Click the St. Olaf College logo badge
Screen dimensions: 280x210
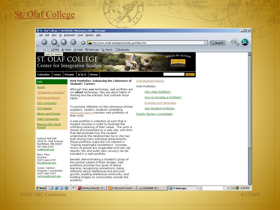178,63
